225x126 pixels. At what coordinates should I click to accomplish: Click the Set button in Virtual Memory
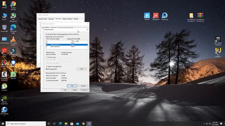point(82,69)
